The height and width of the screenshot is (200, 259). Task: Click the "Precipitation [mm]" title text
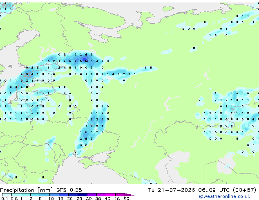pos(27,190)
